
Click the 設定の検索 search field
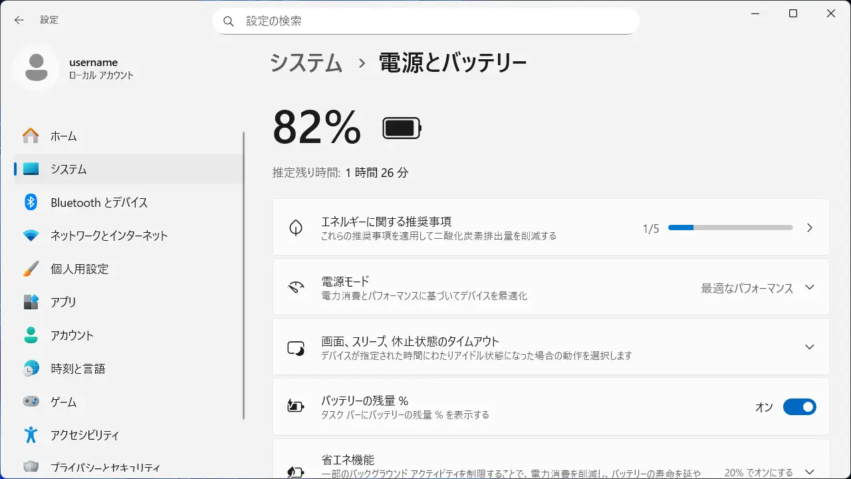point(432,21)
